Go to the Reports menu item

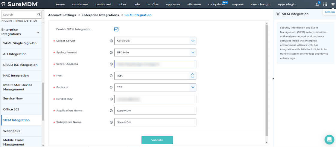pyautogui.click(x=238, y=4)
